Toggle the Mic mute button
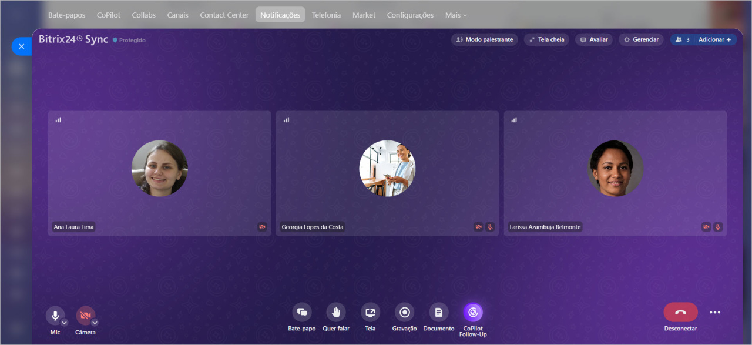This screenshot has height=345, width=752. pyautogui.click(x=55, y=316)
